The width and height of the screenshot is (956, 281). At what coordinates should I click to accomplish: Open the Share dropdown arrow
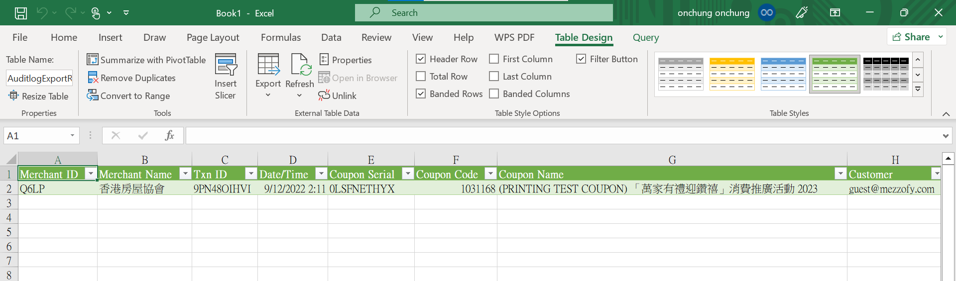941,37
